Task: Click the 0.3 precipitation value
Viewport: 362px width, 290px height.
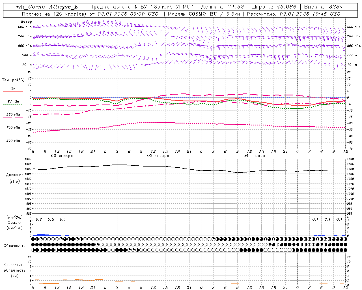Action: click(x=51, y=219)
